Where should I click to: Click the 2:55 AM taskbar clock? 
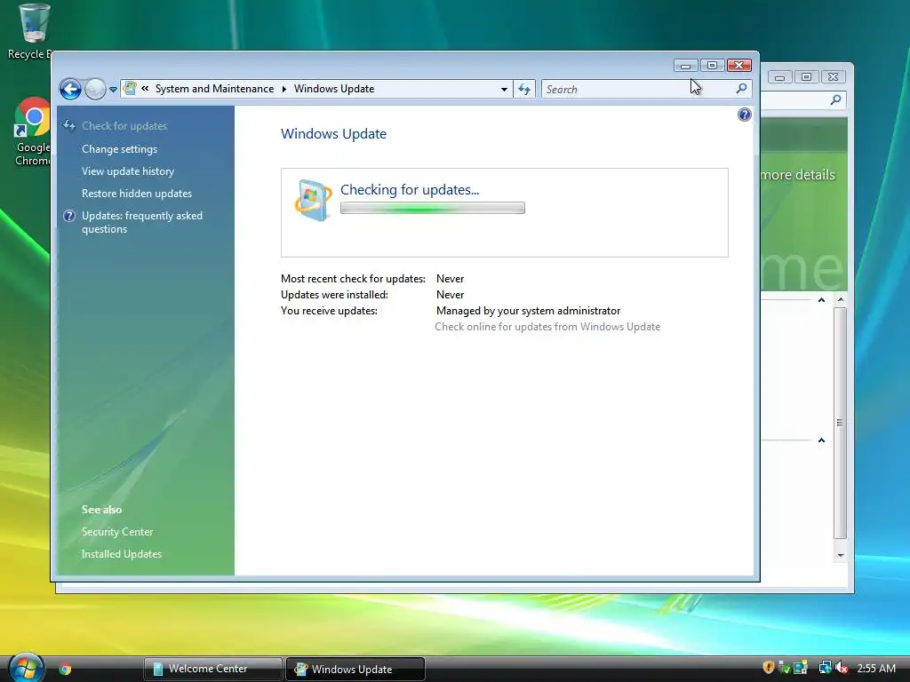[876, 669]
